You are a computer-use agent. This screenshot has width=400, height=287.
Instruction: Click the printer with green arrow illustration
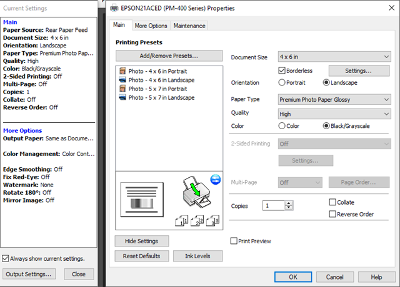pos(196,192)
